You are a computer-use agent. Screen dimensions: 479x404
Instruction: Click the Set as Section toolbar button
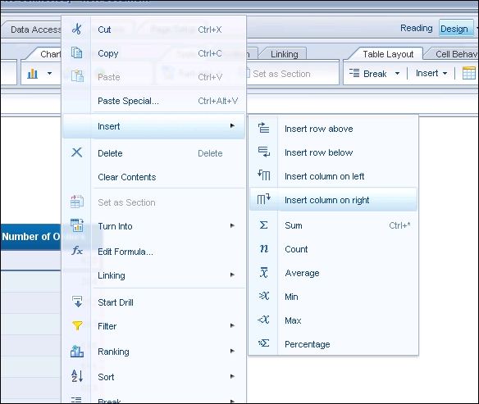(277, 74)
